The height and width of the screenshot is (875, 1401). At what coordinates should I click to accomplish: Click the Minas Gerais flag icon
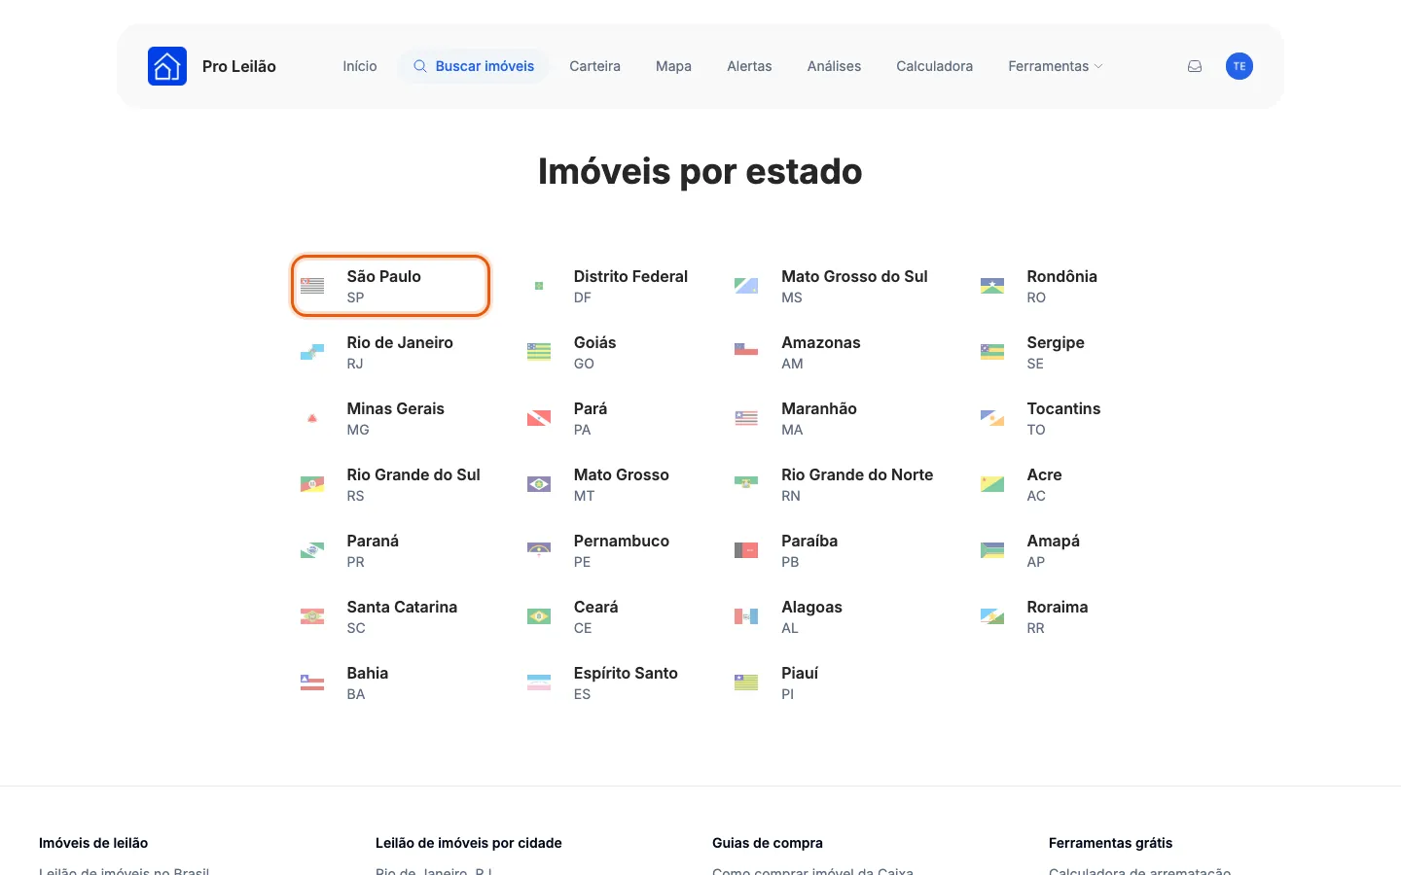312,418
